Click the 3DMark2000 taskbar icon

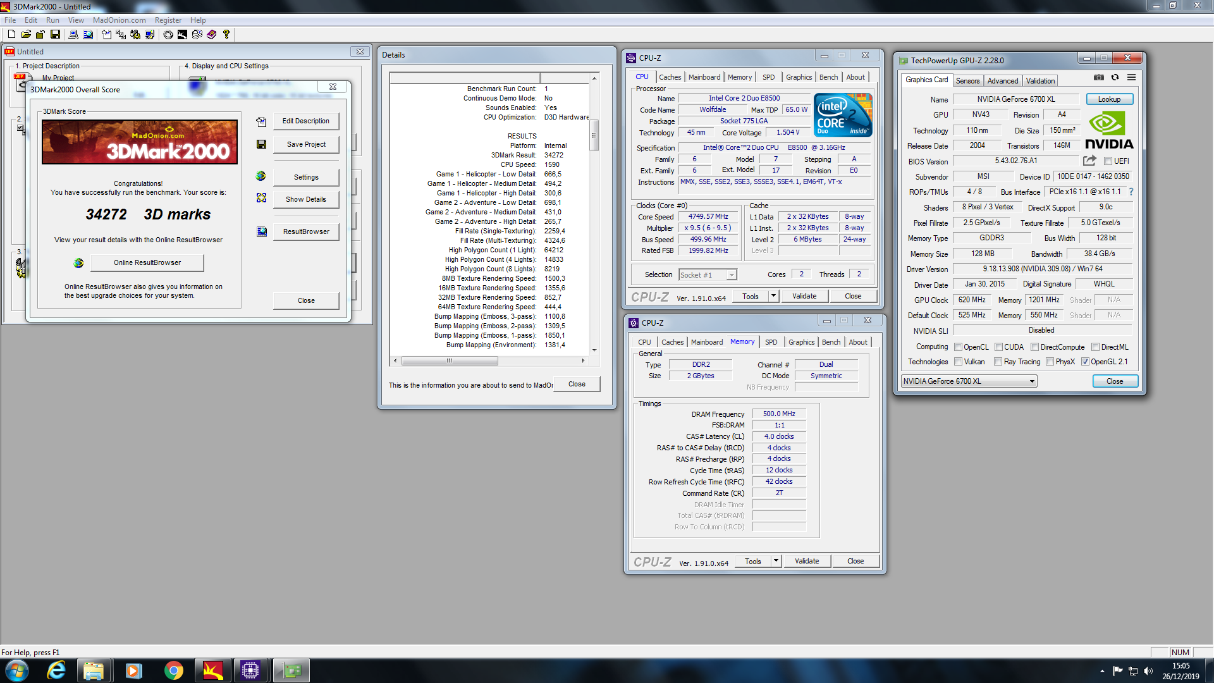212,670
